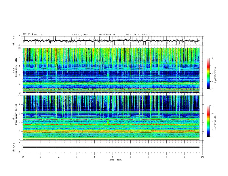Image resolution: width=228 pixels, height=176 pixels.
Task: Click the ch.2 spectrogram color scale bar
Action: [208, 121]
